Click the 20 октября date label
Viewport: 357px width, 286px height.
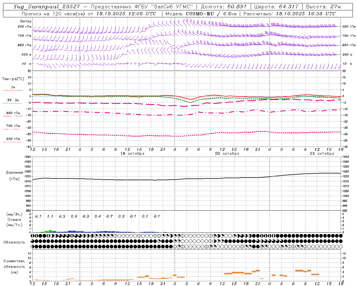click(x=227, y=154)
